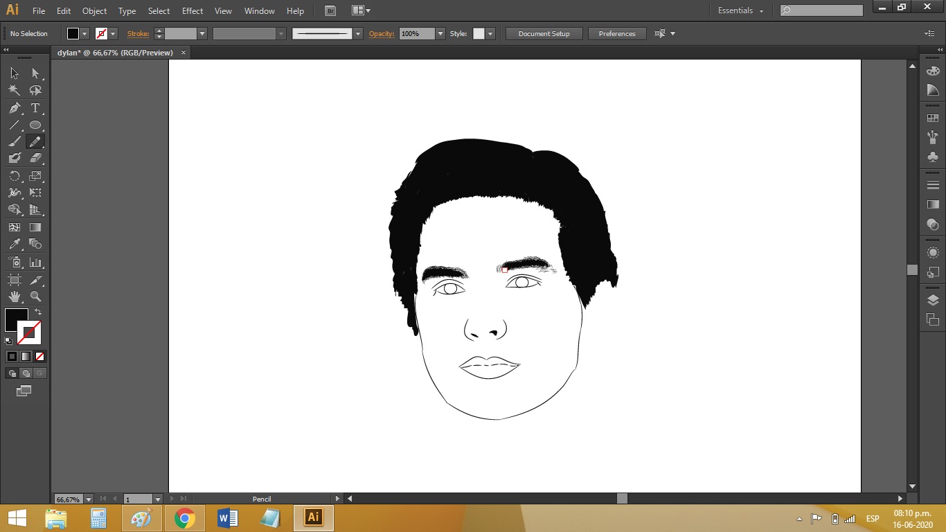The width and height of the screenshot is (946, 532).
Task: Expand the stroke weight dropdown
Action: pos(202,33)
